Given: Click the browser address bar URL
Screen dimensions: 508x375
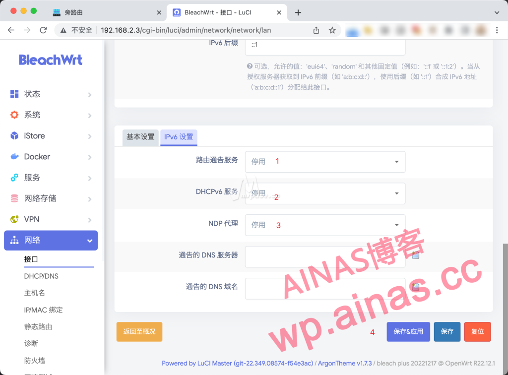Looking at the screenshot, I should [x=186, y=30].
